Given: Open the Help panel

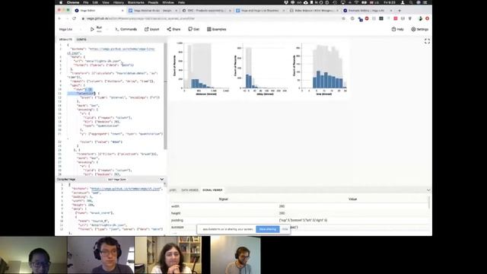Looking at the screenshot, I should point(397,29).
